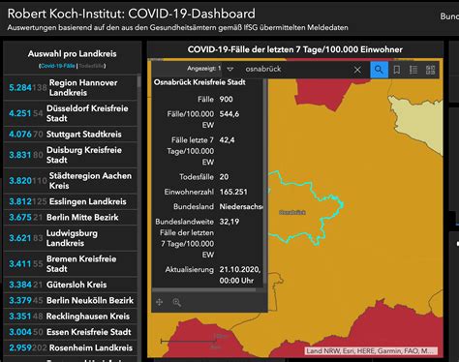Click the Auswahl pro Landkreis heading
This screenshot has width=459, height=362.
click(x=72, y=53)
